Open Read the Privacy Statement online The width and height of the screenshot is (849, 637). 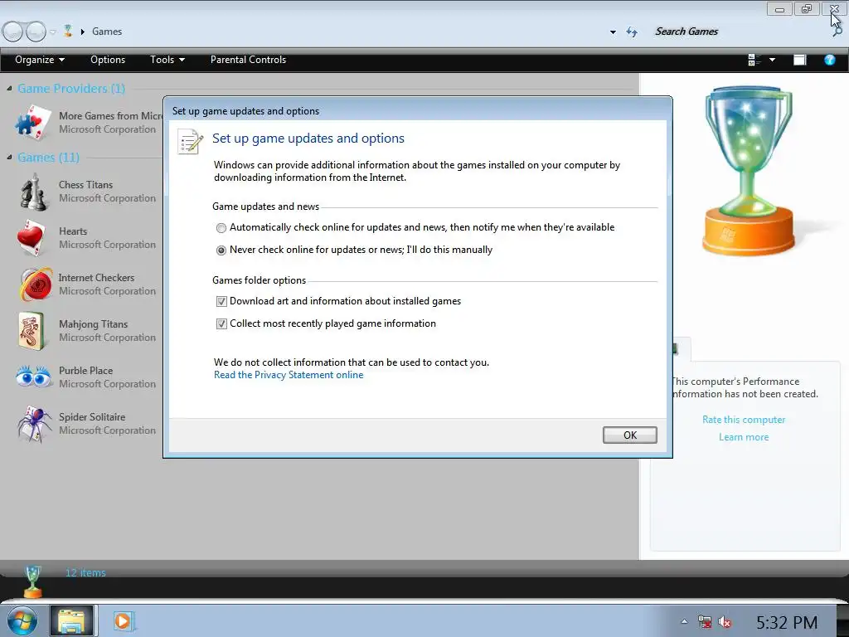289,375
